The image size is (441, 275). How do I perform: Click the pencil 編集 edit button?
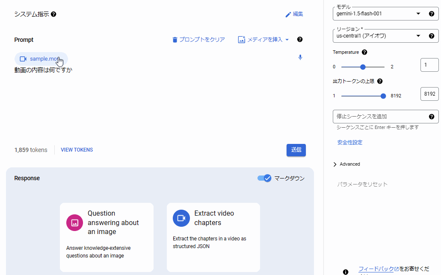(x=294, y=14)
